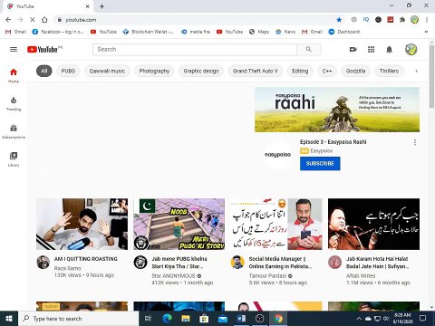Image resolution: width=435 pixels, height=326 pixels.
Task: Open the YouTube account avatar menu
Action: [x=411, y=49]
